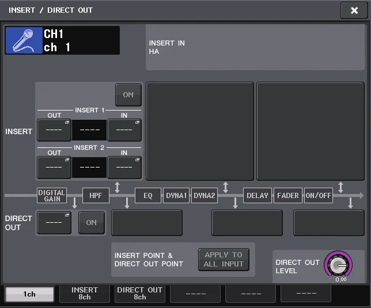The height and width of the screenshot is (308, 371).
Task: Select the direct out point field below ON/OFF
Action: [x=329, y=223]
